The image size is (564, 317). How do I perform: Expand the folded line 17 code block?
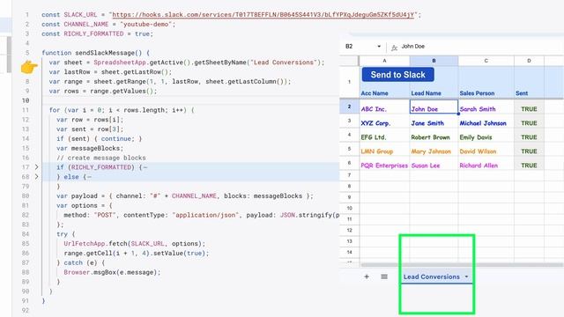pyautogui.click(x=36, y=167)
